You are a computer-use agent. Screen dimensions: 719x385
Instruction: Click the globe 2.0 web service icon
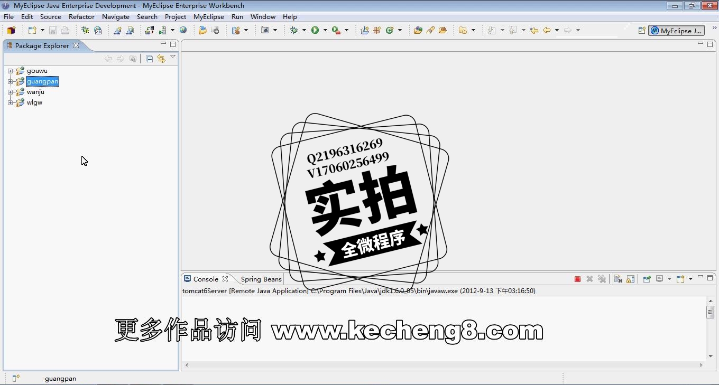(98, 30)
